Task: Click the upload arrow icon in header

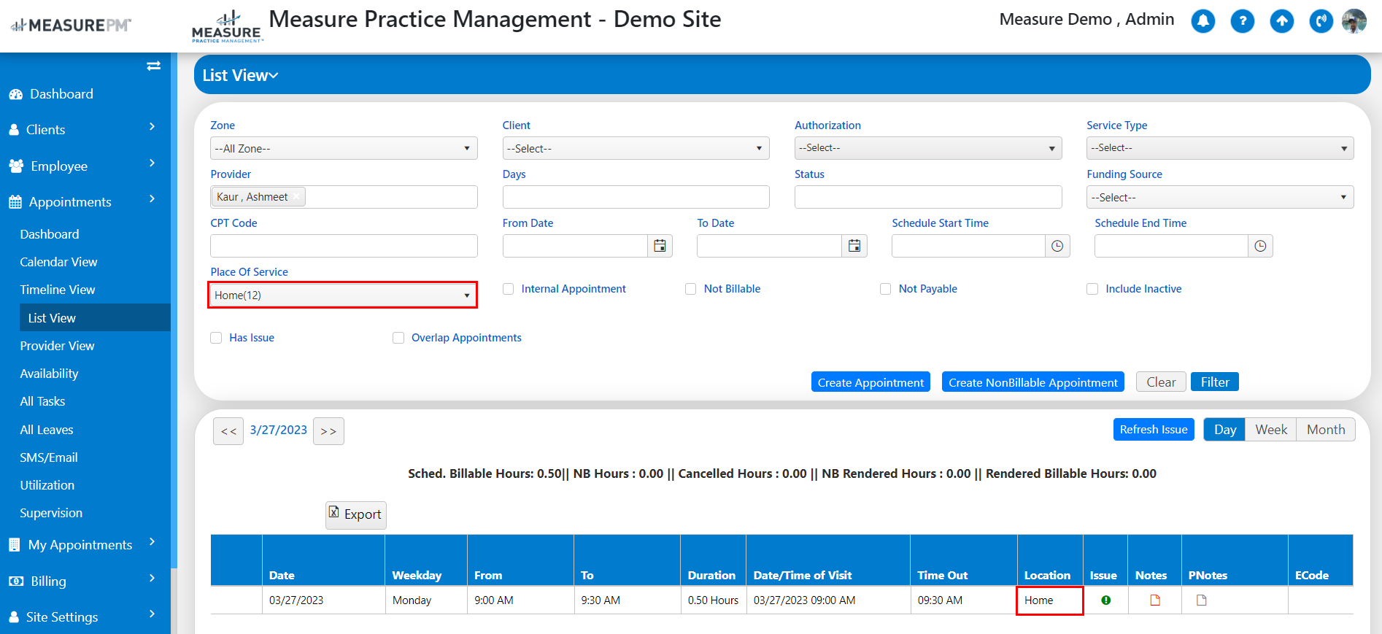Action: (x=1282, y=21)
